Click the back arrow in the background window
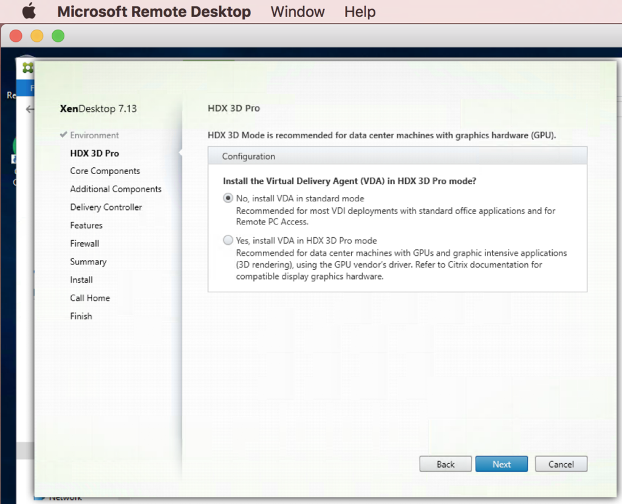This screenshot has width=622, height=504. (30, 109)
